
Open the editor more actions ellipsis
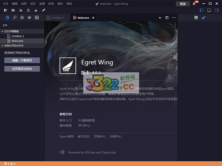tap(174, 18)
